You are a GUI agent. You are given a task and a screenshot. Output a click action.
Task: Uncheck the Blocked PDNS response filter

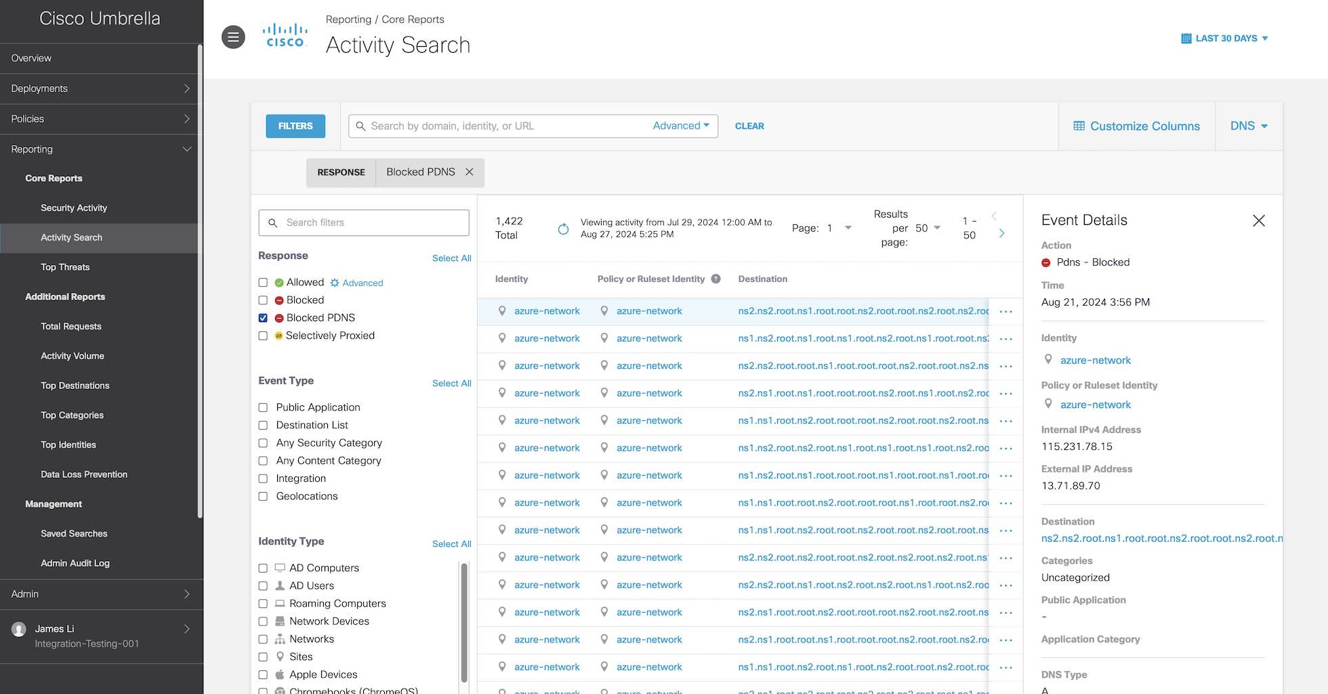click(x=263, y=317)
